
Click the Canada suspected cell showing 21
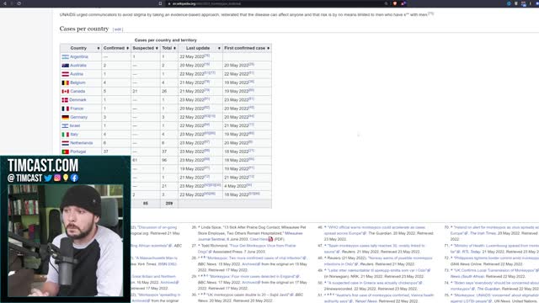146,91
